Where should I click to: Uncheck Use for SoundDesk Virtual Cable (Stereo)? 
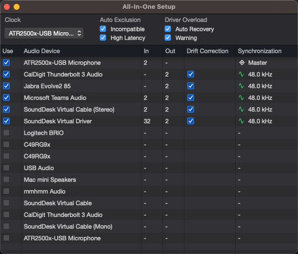[6, 110]
